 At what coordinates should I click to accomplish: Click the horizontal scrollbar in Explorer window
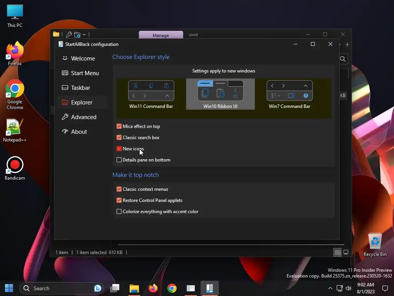(231, 244)
